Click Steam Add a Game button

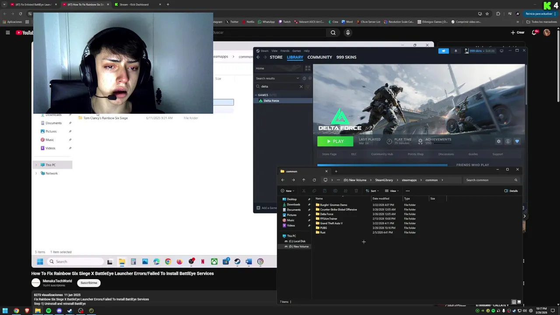click(x=267, y=208)
